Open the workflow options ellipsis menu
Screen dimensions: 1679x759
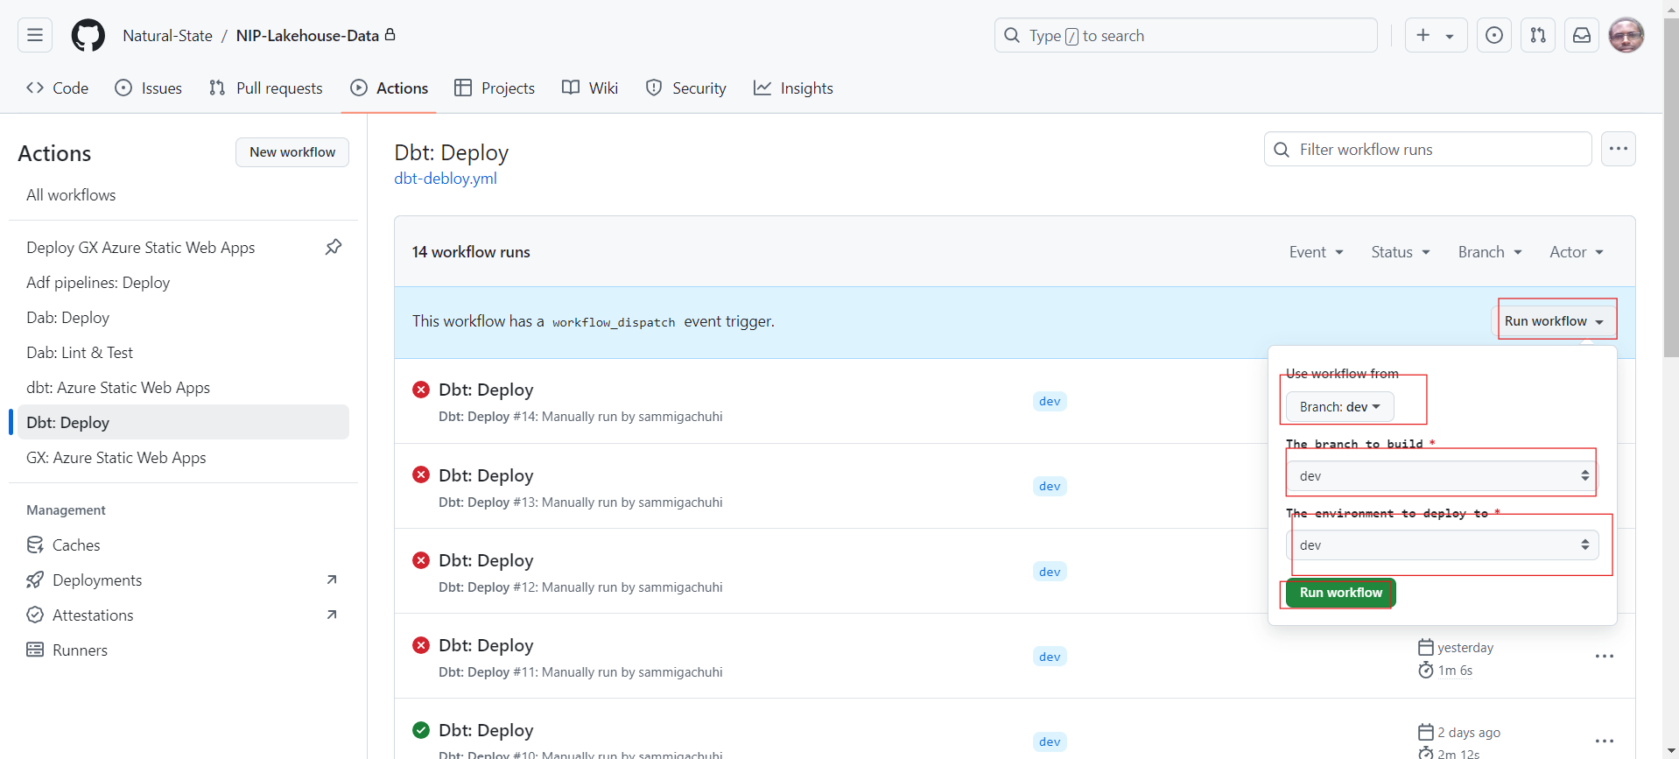(x=1619, y=149)
